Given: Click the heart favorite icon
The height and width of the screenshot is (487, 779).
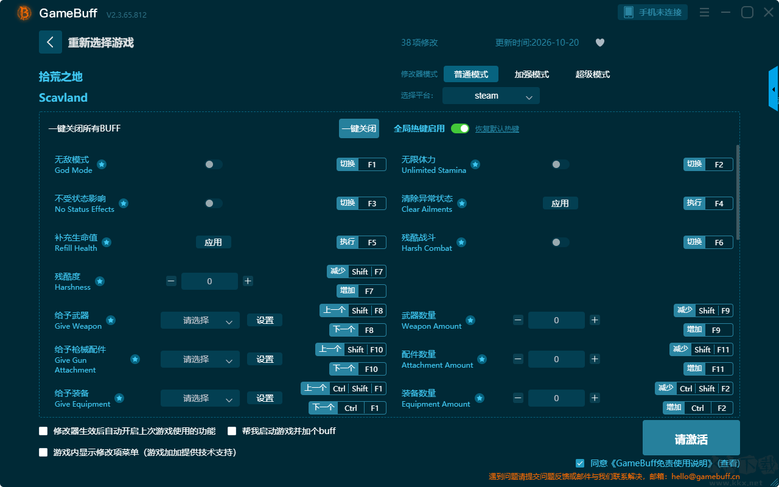Looking at the screenshot, I should click(x=600, y=43).
